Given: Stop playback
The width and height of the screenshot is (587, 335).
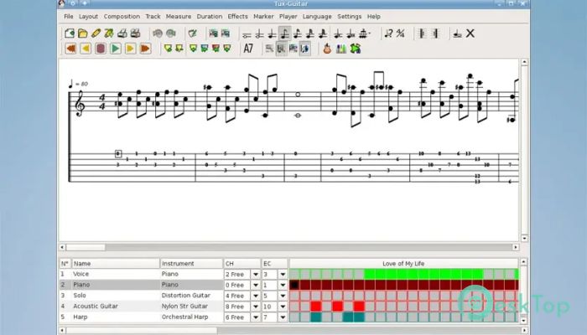Looking at the screenshot, I should pyautogui.click(x=101, y=49).
